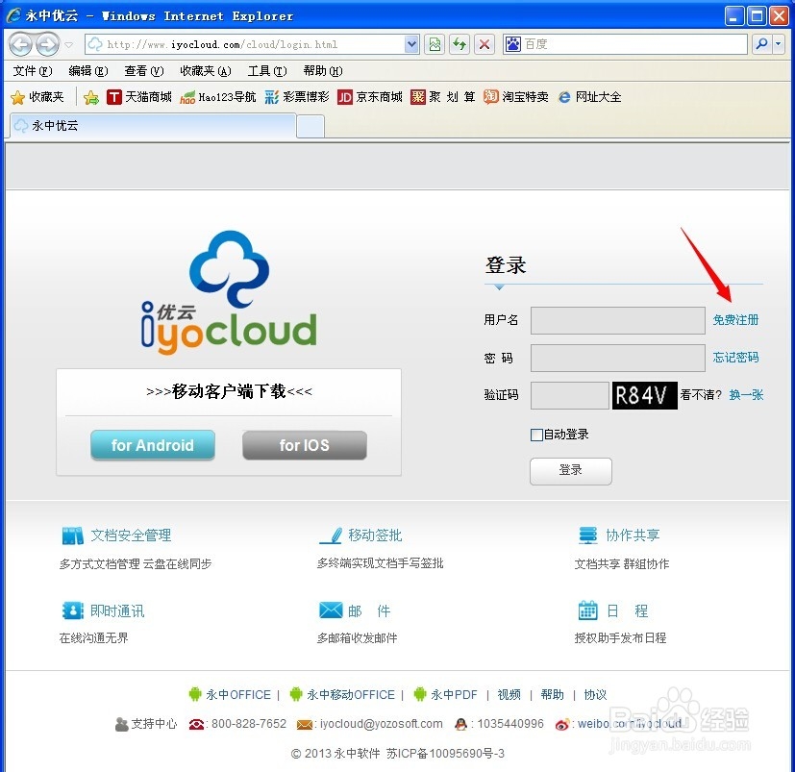795x772 pixels.
Task: Click the 即时通讯 contact icon
Action: (x=72, y=610)
